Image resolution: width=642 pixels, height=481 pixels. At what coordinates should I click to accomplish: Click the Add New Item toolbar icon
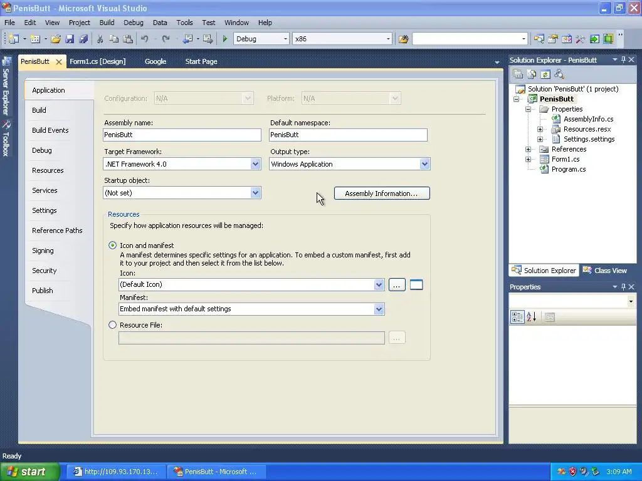click(x=35, y=39)
